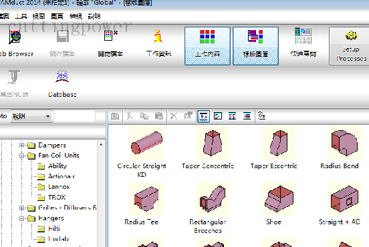
Task: Select the large icons view mode
Action: point(204,116)
